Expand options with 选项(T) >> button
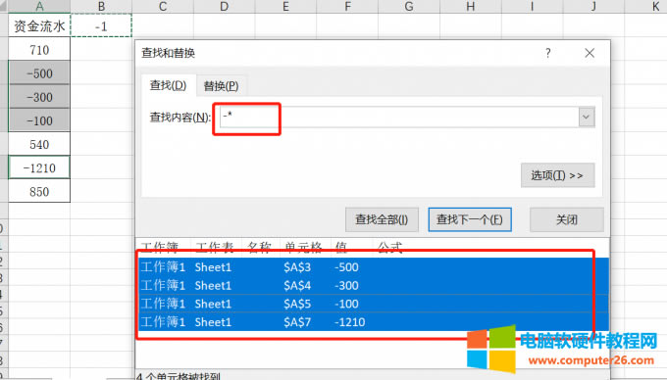Image resolution: width=667 pixels, height=380 pixels. pyautogui.click(x=557, y=175)
